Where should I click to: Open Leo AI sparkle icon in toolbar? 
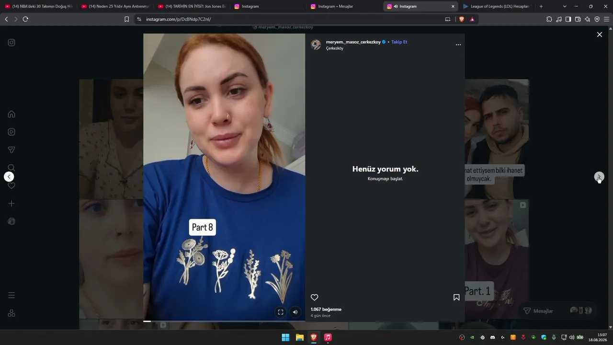coord(587,19)
